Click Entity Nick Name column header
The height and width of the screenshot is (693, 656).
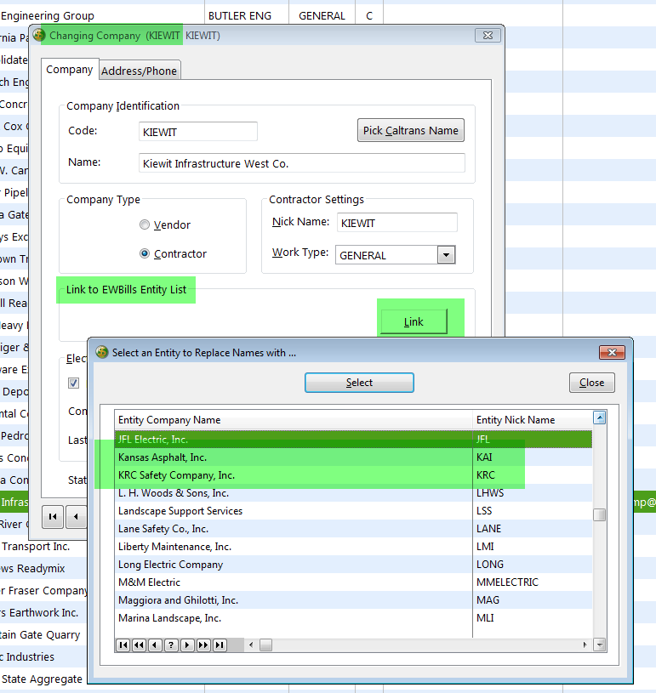coord(533,420)
